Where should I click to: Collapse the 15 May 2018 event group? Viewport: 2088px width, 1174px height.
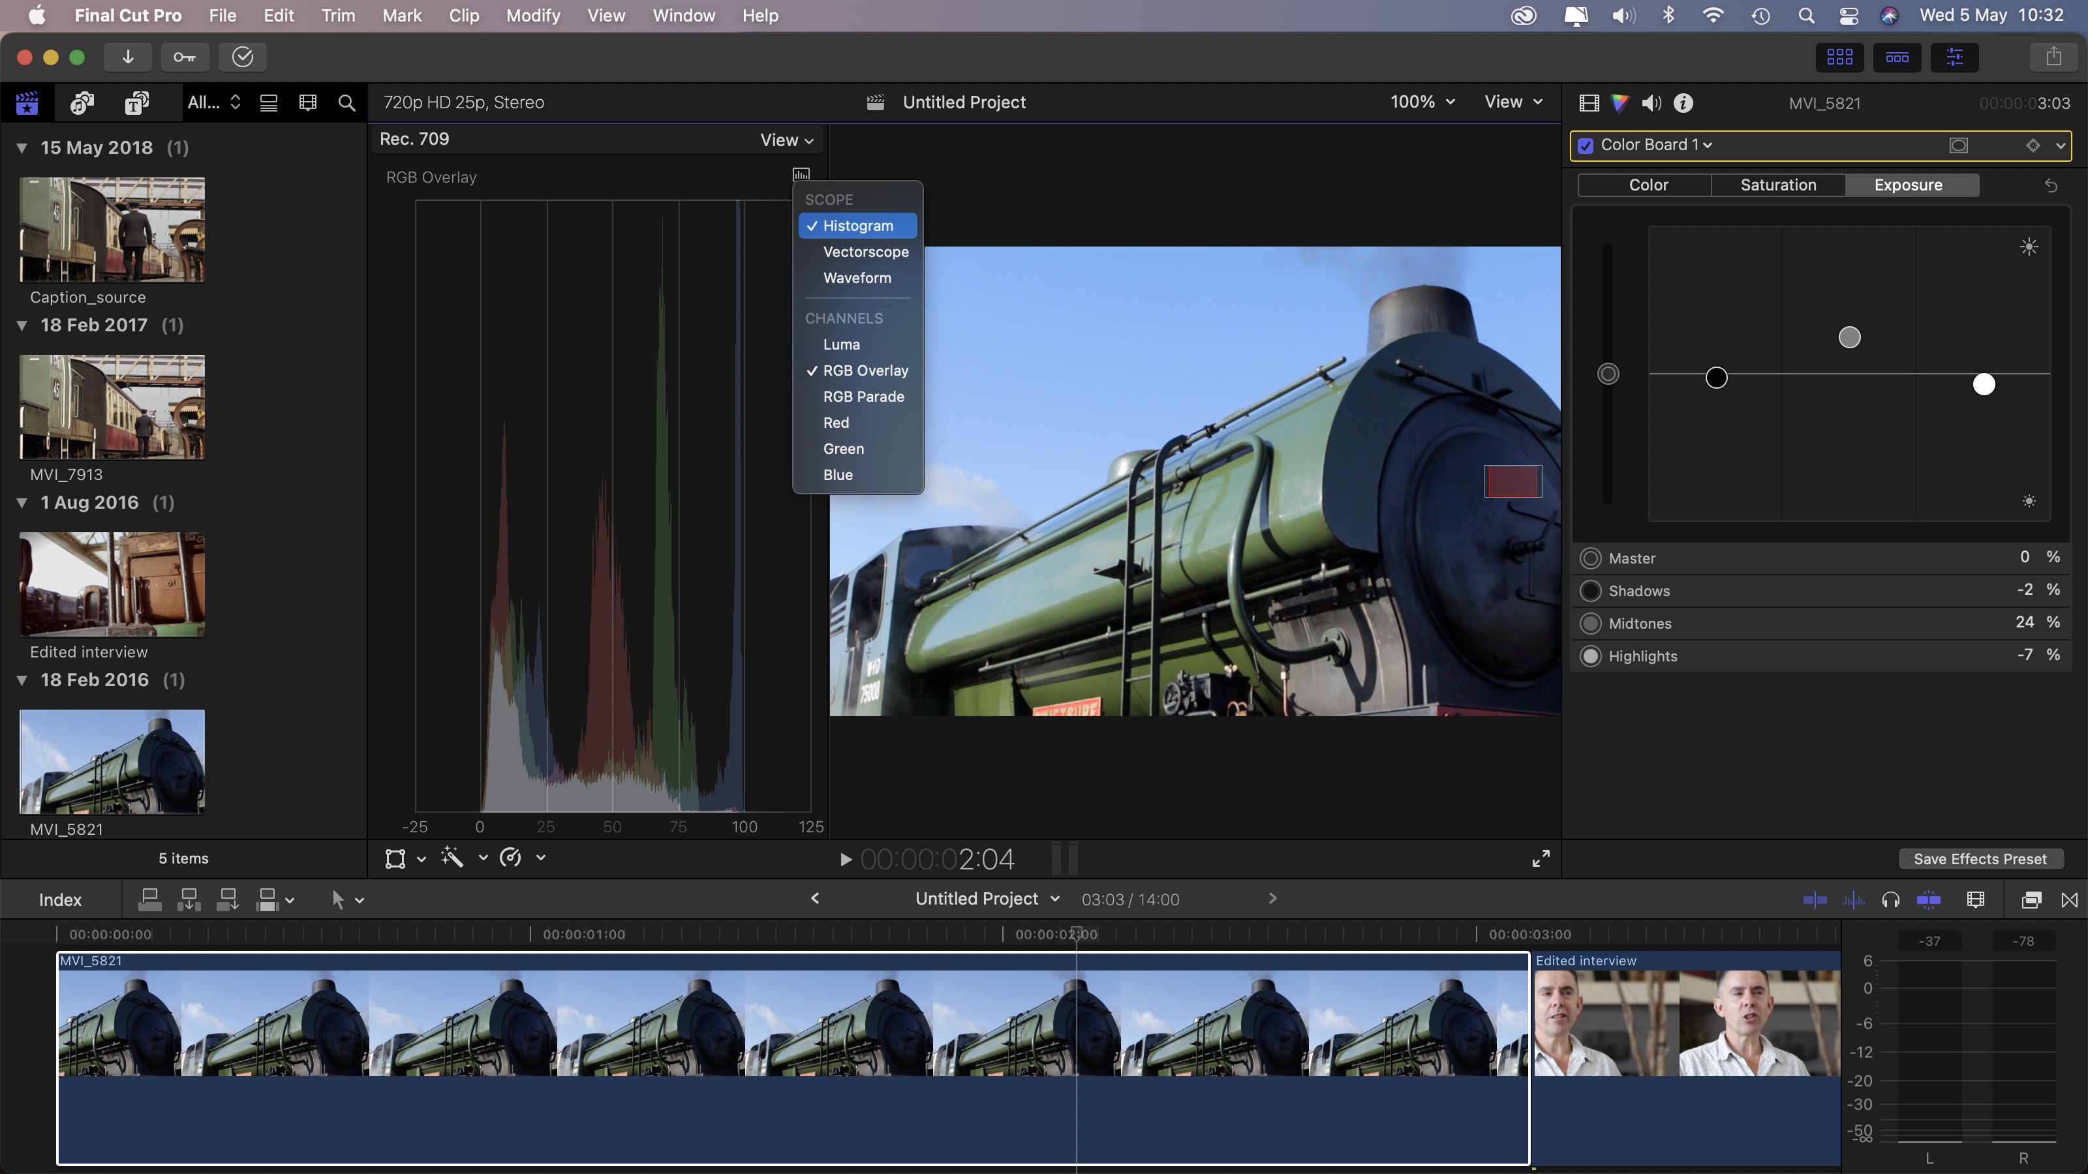click(21, 147)
